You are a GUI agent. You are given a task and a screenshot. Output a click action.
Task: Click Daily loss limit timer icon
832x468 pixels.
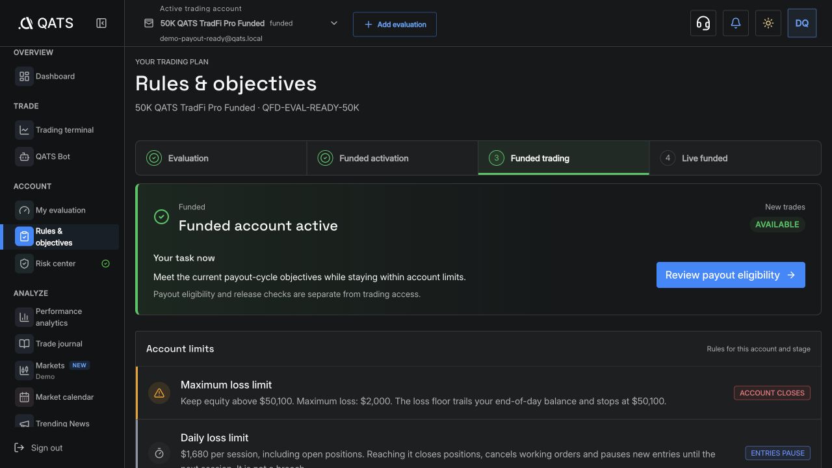pyautogui.click(x=159, y=452)
